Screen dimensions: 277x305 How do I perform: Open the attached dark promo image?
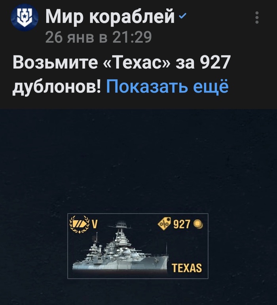(x=138, y=207)
